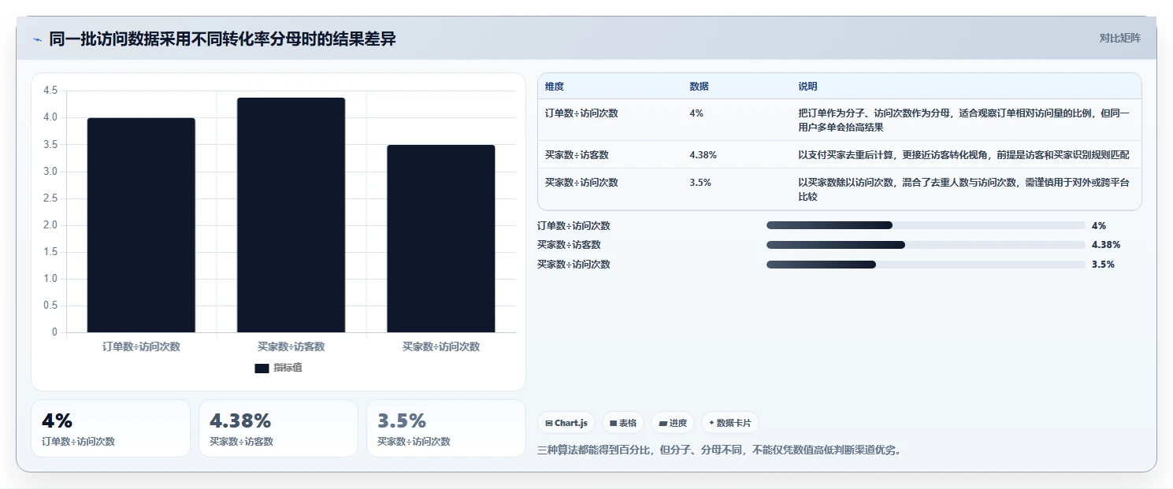
Task: Select the 4.38% data card
Action: 278,428
